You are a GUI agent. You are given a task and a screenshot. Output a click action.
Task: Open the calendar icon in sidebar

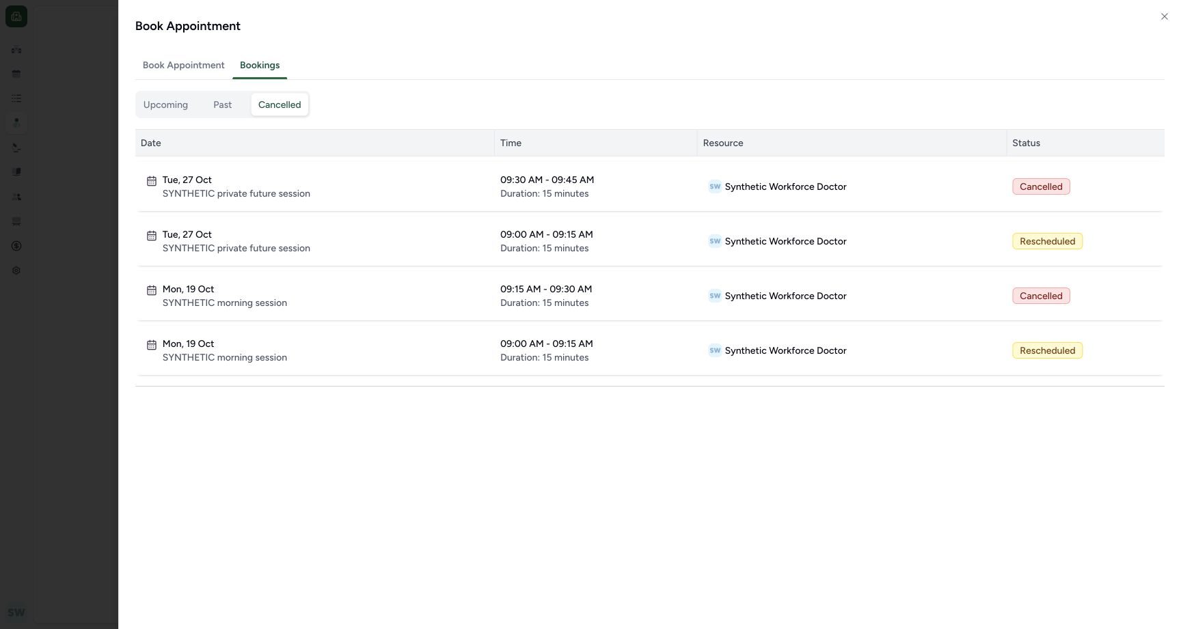[16, 74]
